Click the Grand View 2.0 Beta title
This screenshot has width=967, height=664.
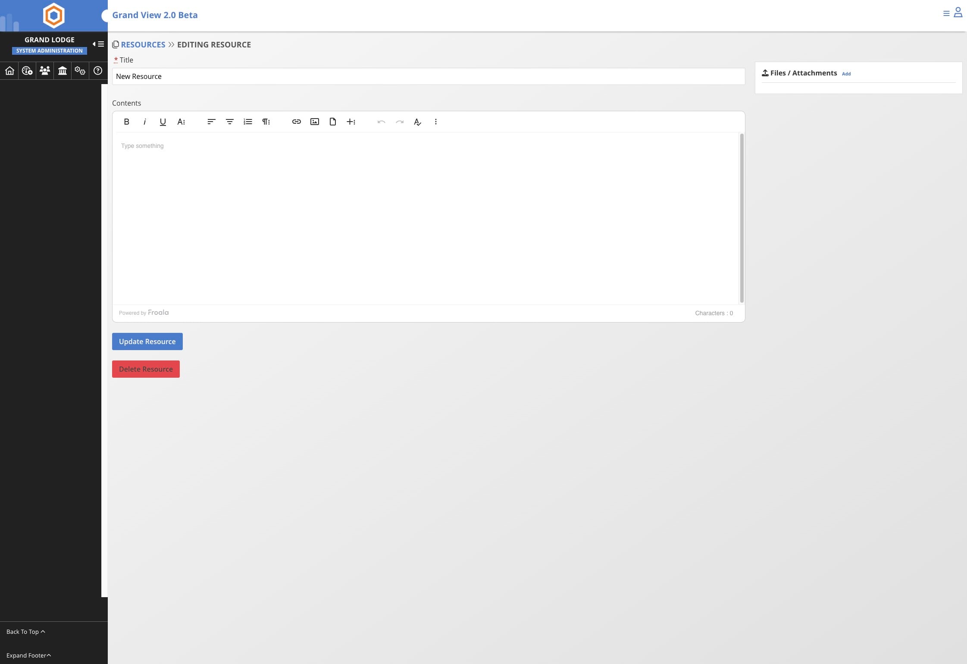tap(155, 15)
